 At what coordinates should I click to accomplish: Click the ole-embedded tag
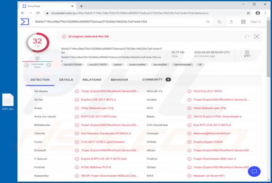tap(183, 65)
